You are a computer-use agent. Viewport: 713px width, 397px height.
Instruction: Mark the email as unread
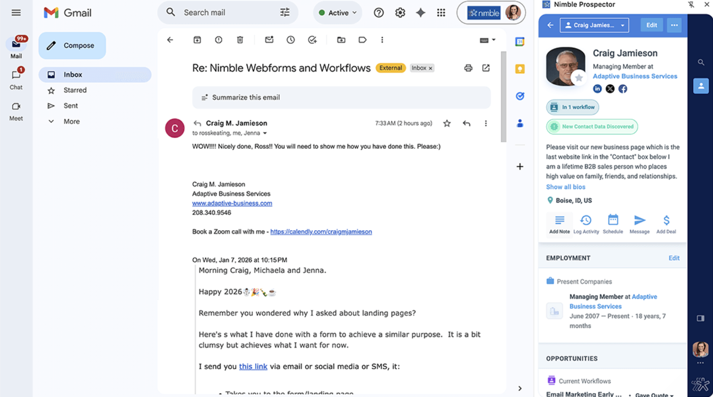[x=270, y=40]
